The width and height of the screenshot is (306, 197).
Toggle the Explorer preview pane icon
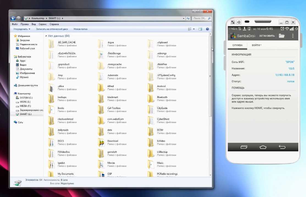pos(200,29)
